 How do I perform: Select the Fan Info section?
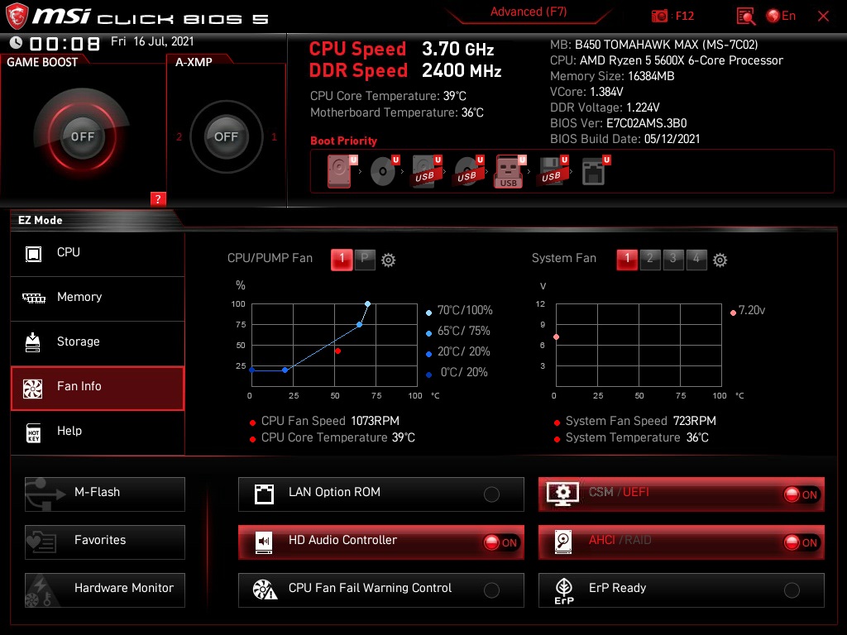click(x=98, y=388)
